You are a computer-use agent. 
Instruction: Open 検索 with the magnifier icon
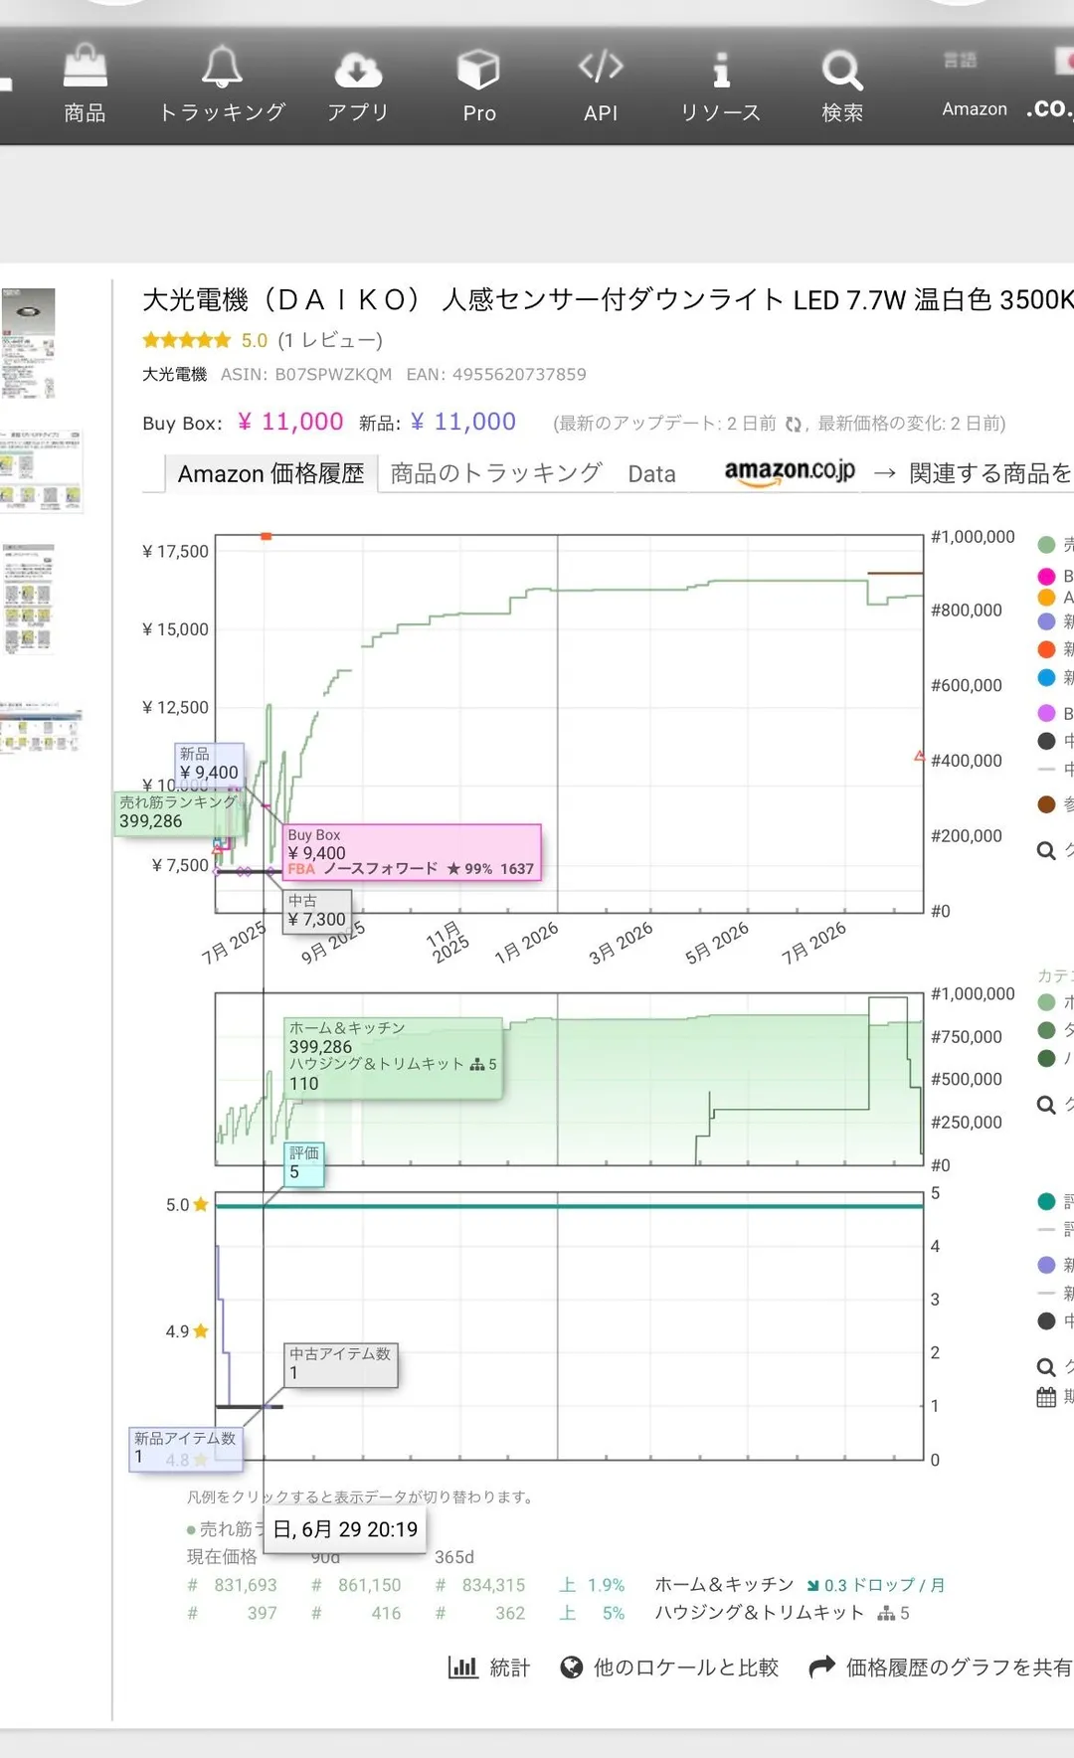pos(842,85)
